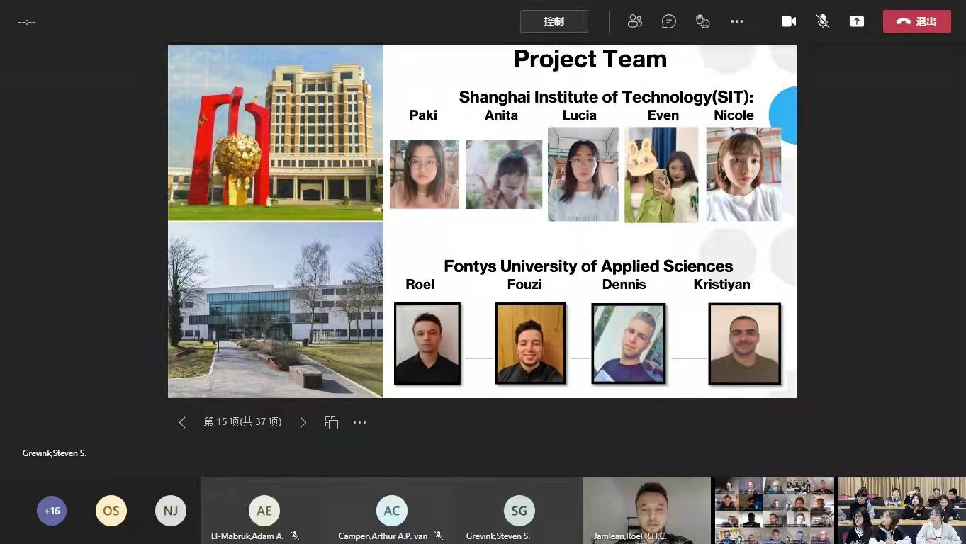
Task: Share screen using the share tray icon
Action: point(857,21)
